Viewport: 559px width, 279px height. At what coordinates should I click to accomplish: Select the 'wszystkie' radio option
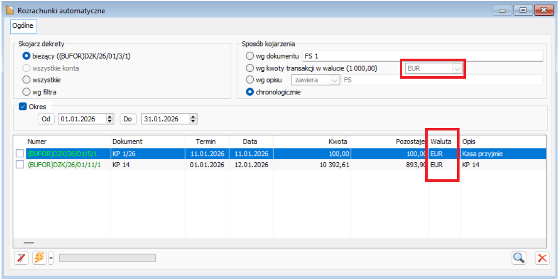pos(25,80)
